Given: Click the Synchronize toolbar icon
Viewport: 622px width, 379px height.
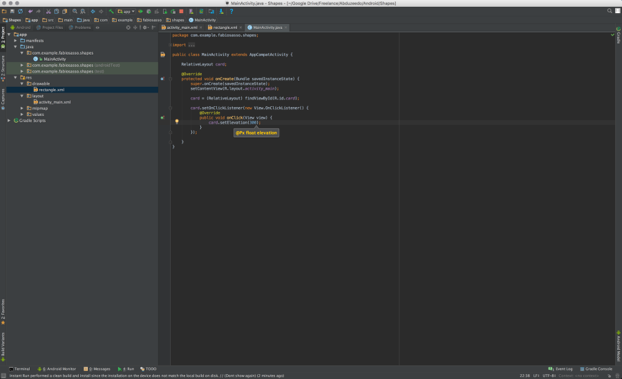Looking at the screenshot, I should (x=20, y=12).
